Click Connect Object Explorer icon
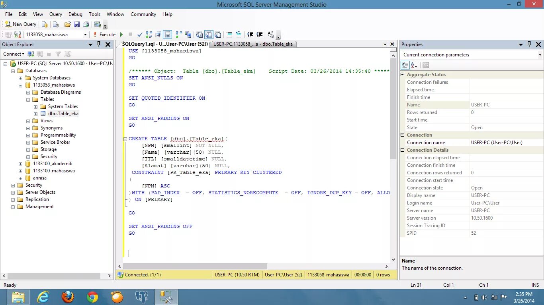The image size is (544, 305). (x=31, y=54)
